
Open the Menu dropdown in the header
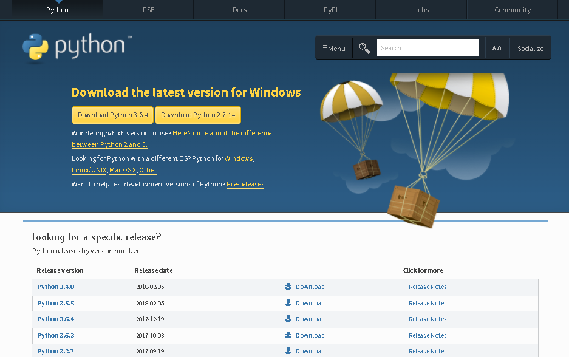point(334,48)
